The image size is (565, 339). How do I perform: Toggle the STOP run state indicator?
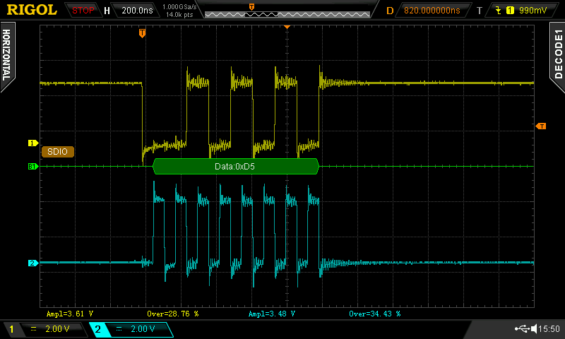(83, 11)
